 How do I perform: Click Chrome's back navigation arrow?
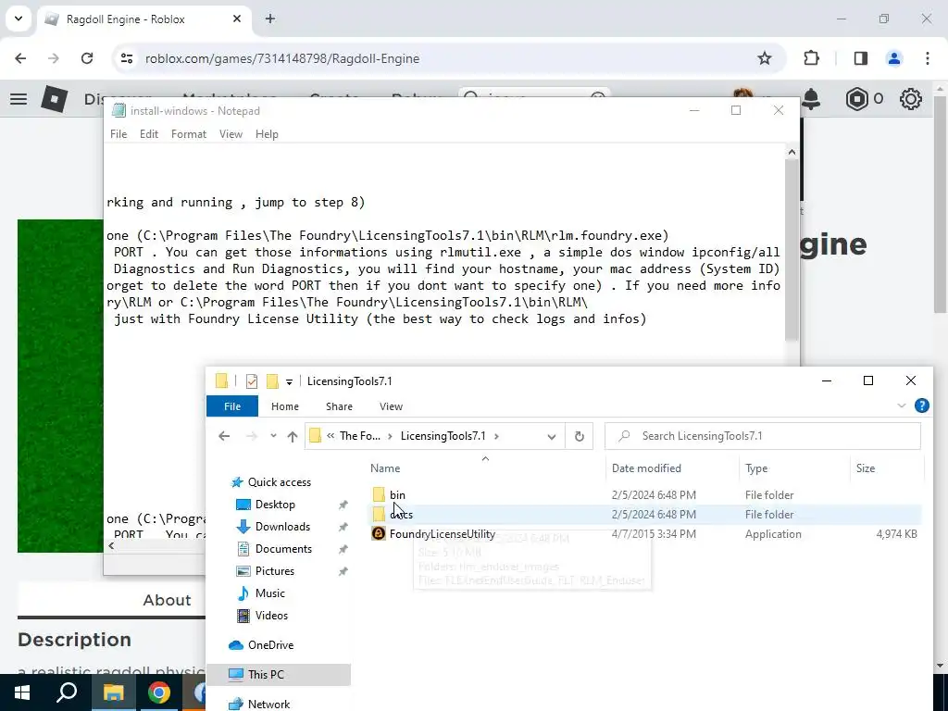click(x=20, y=58)
